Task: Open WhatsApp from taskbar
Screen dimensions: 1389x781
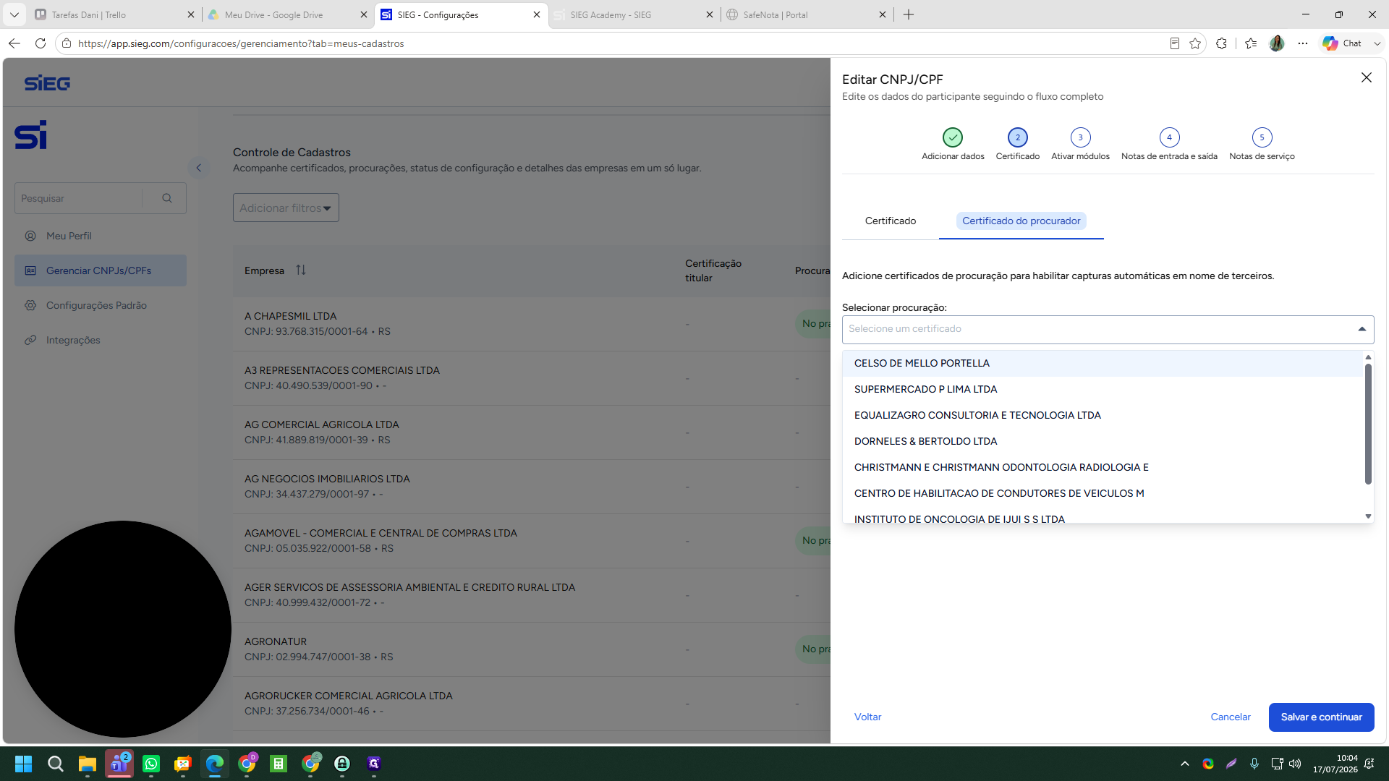Action: [151, 764]
